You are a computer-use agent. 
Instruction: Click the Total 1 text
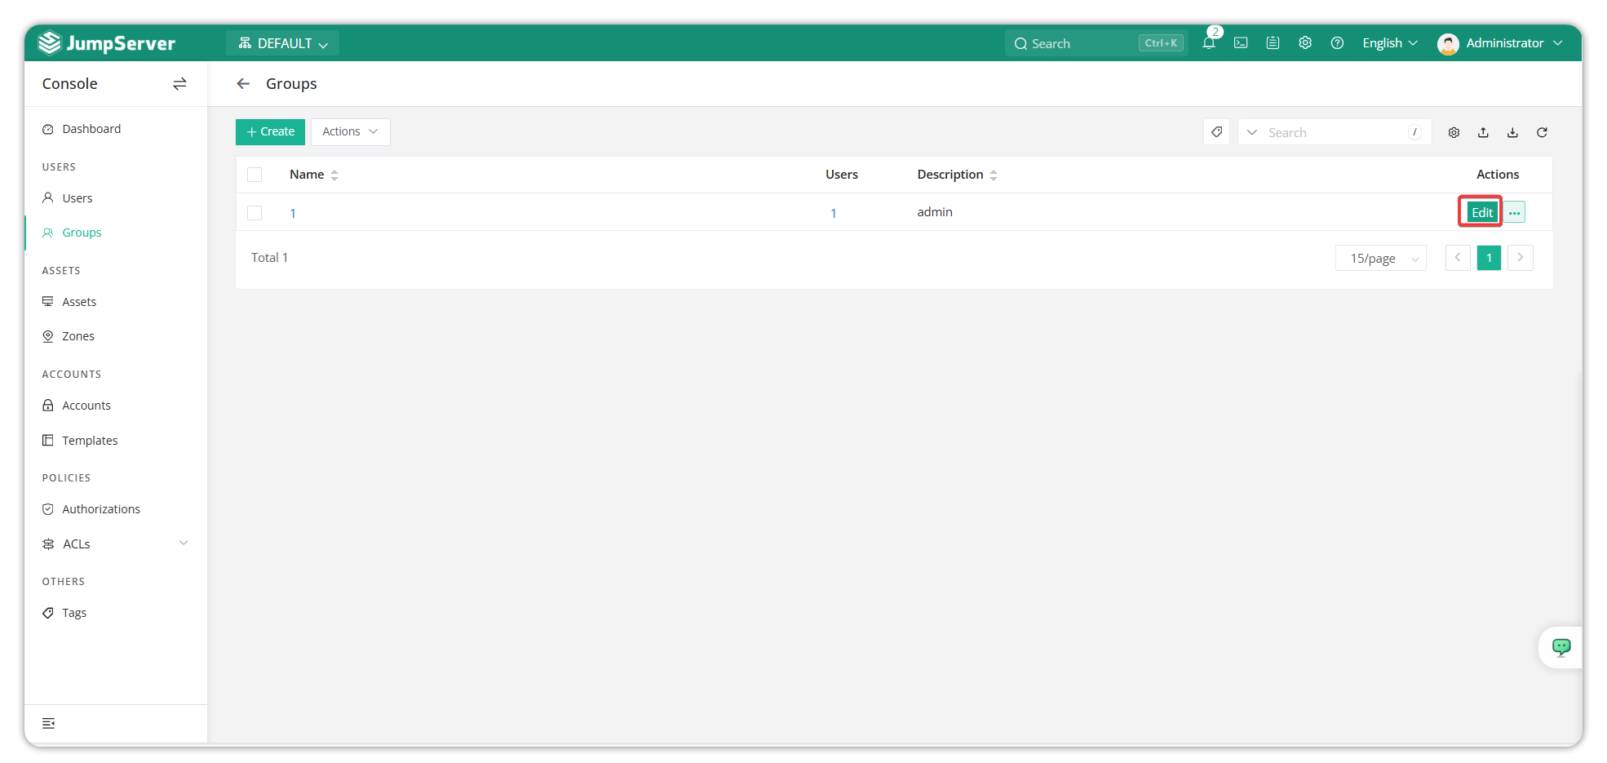coord(269,258)
